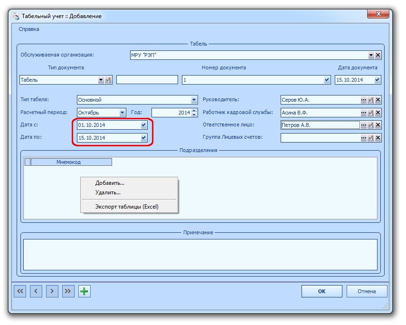Image resolution: width=406 pixels, height=325 pixels.
Task: Expand the Тип документа dropdown Табель
Action: click(101, 80)
